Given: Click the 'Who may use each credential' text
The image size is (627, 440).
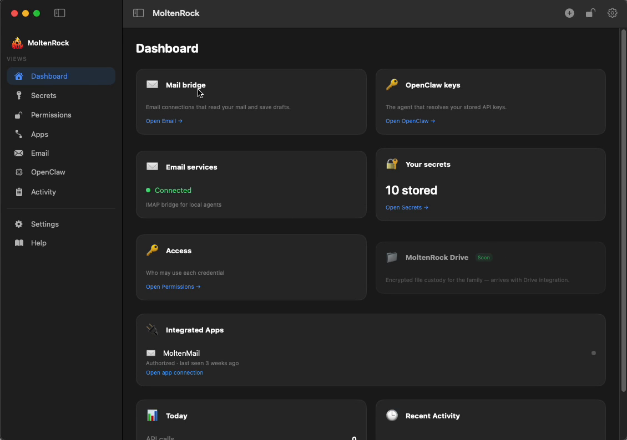Looking at the screenshot, I should 185,273.
